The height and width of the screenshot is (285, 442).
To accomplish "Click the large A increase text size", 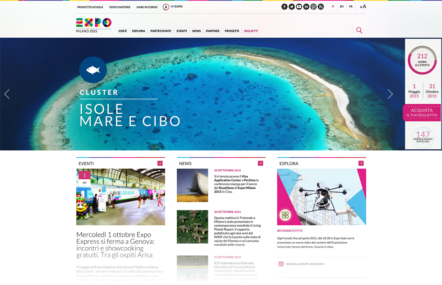I will click(x=364, y=6).
